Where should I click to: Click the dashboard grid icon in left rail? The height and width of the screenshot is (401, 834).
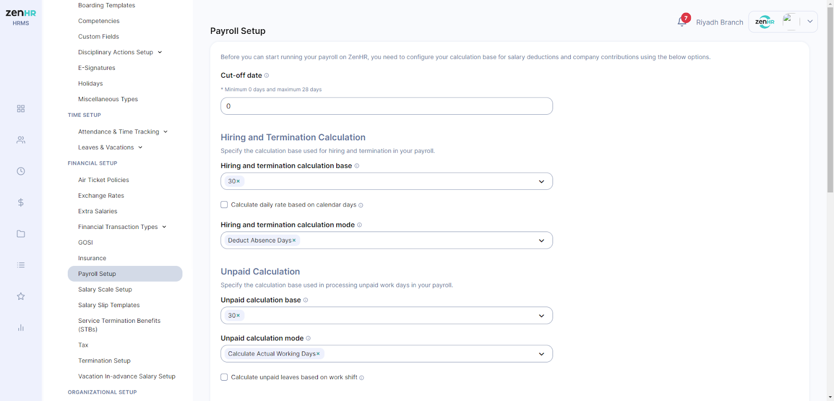tap(21, 108)
